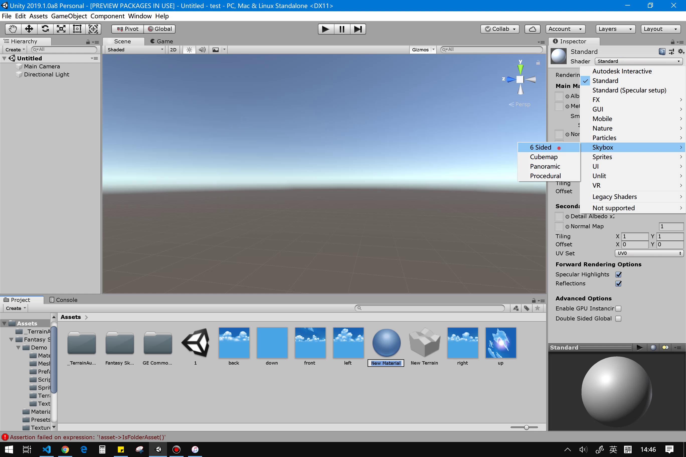Open the Shaded draw mode dropdown
The image size is (686, 457).
[135, 50]
